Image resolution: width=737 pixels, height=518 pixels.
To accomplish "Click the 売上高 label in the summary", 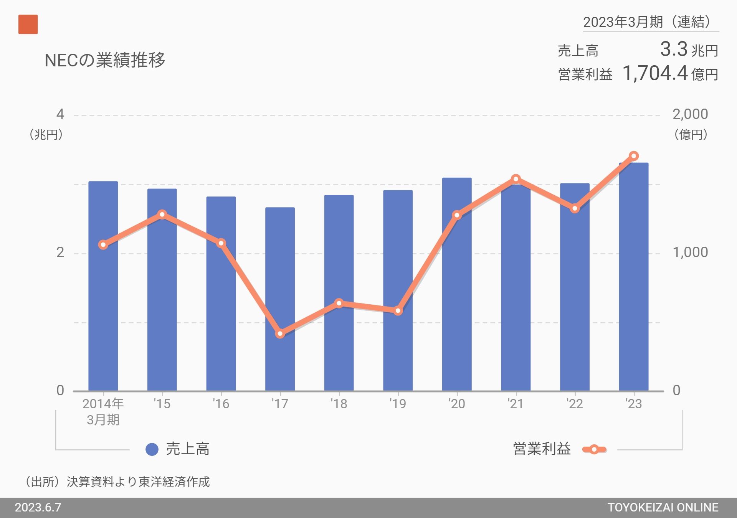I will pos(578,51).
